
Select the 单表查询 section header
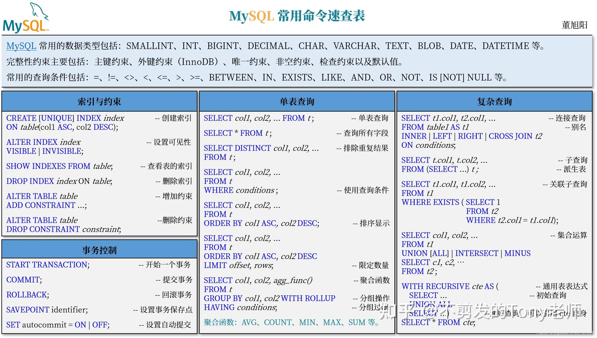point(297,102)
